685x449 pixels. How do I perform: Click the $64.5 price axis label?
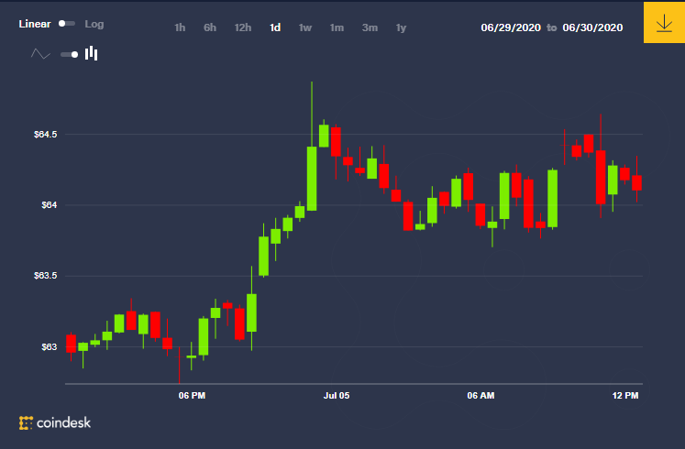point(46,135)
